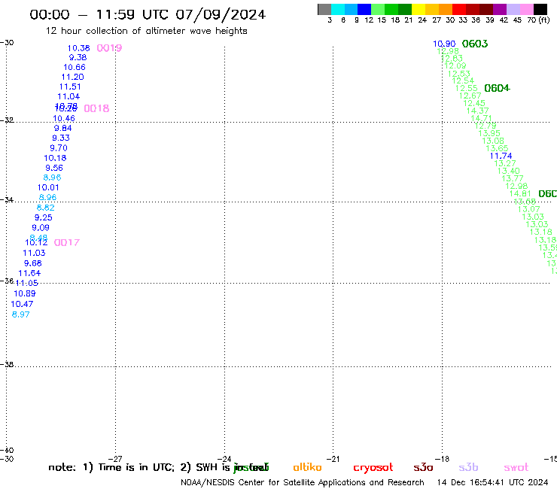Click the '12 hour collection' subtitle
The width and height of the screenshot is (557, 489).
(146, 31)
